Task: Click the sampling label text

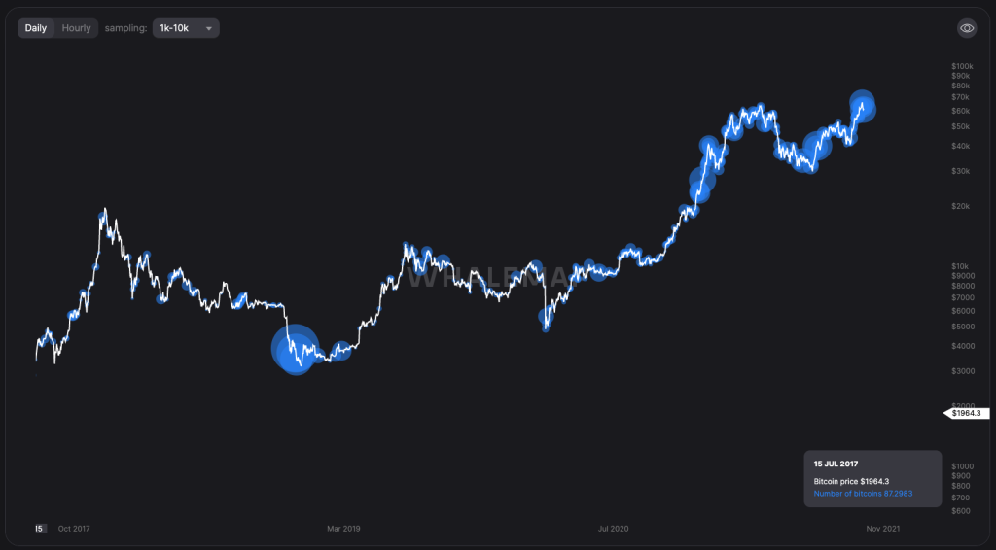Action: (x=125, y=28)
